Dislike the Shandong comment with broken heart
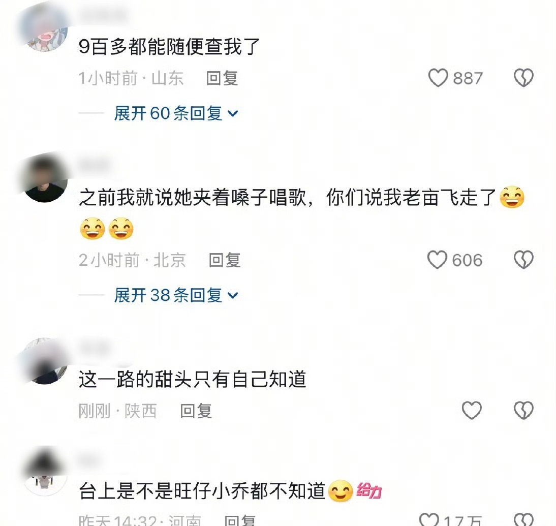556x526 pixels. tap(524, 78)
